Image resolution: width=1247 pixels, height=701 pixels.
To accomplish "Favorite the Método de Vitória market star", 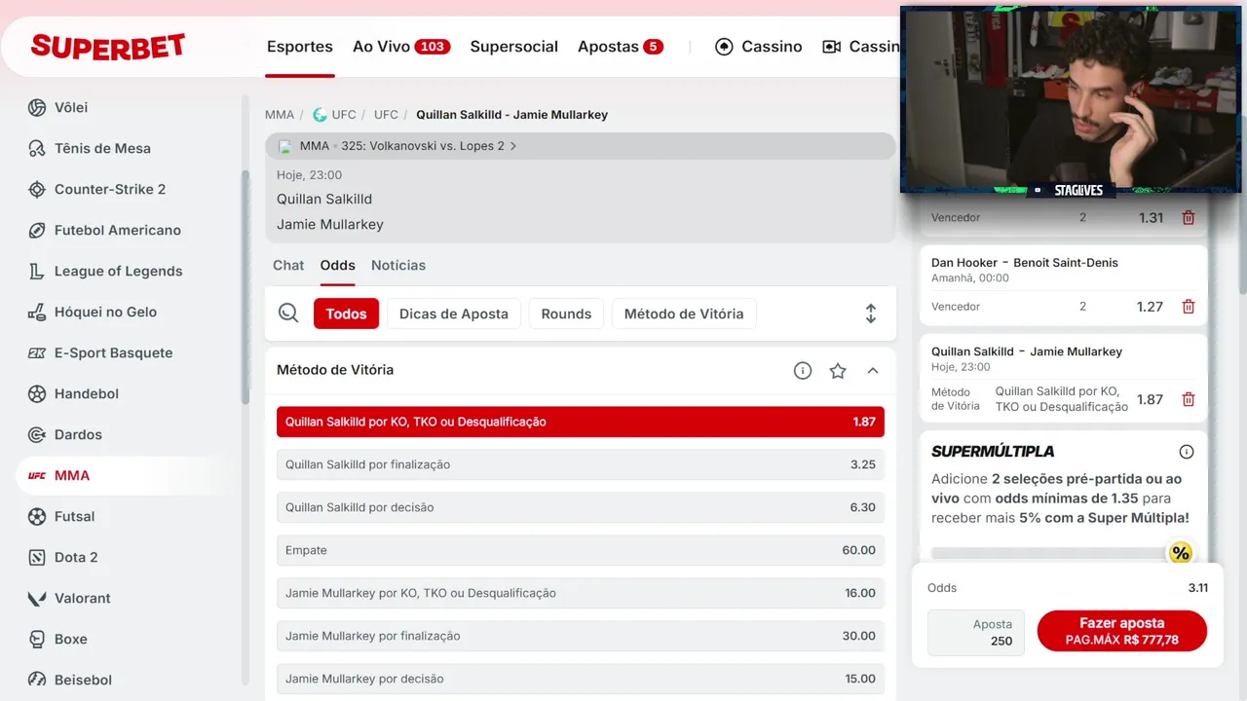I will [x=838, y=370].
